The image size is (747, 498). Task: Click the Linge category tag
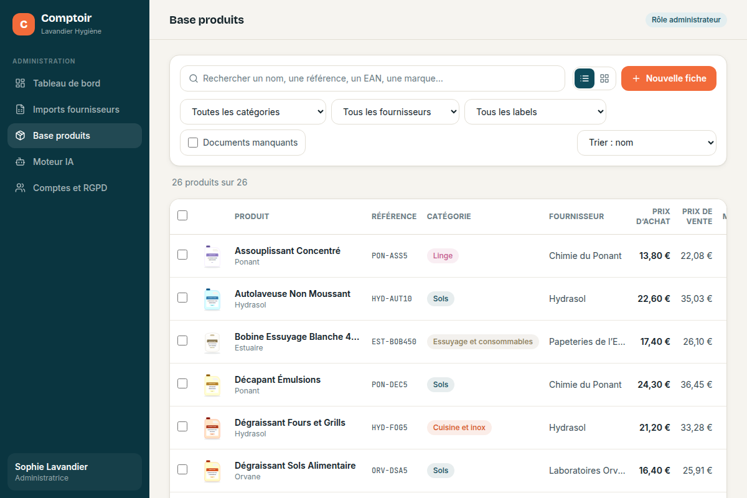pyautogui.click(x=443, y=256)
